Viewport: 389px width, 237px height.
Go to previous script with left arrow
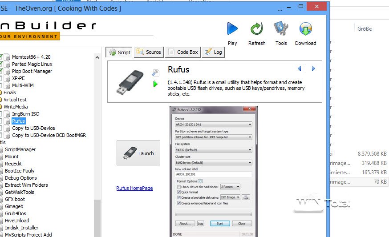(300, 68)
